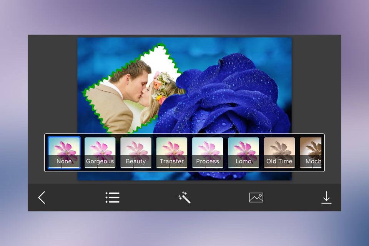Screen dimensions: 369x246
Task: Choose the Process filter
Action: (x=208, y=153)
